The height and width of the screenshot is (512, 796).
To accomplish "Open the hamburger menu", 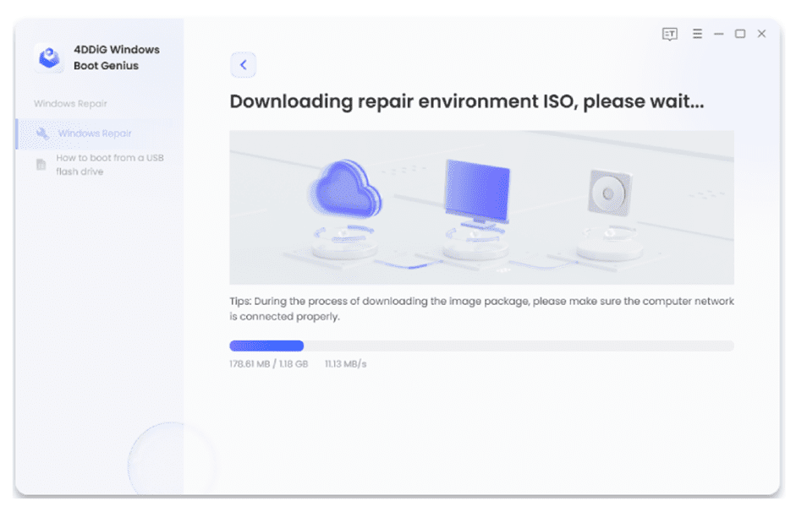I will (697, 34).
